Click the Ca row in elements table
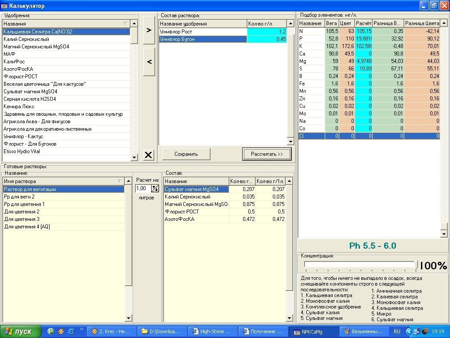The width and height of the screenshot is (450, 338). 369,53
